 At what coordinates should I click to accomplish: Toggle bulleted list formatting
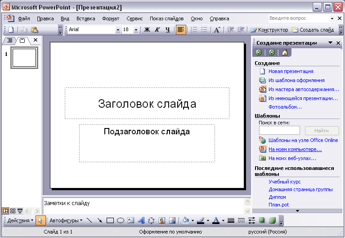204,30
